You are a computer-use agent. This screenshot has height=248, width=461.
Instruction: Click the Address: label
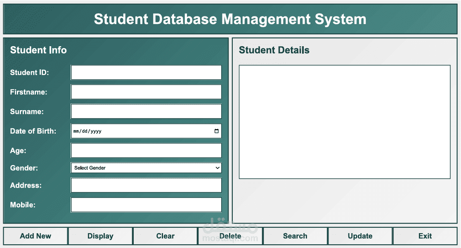point(26,185)
